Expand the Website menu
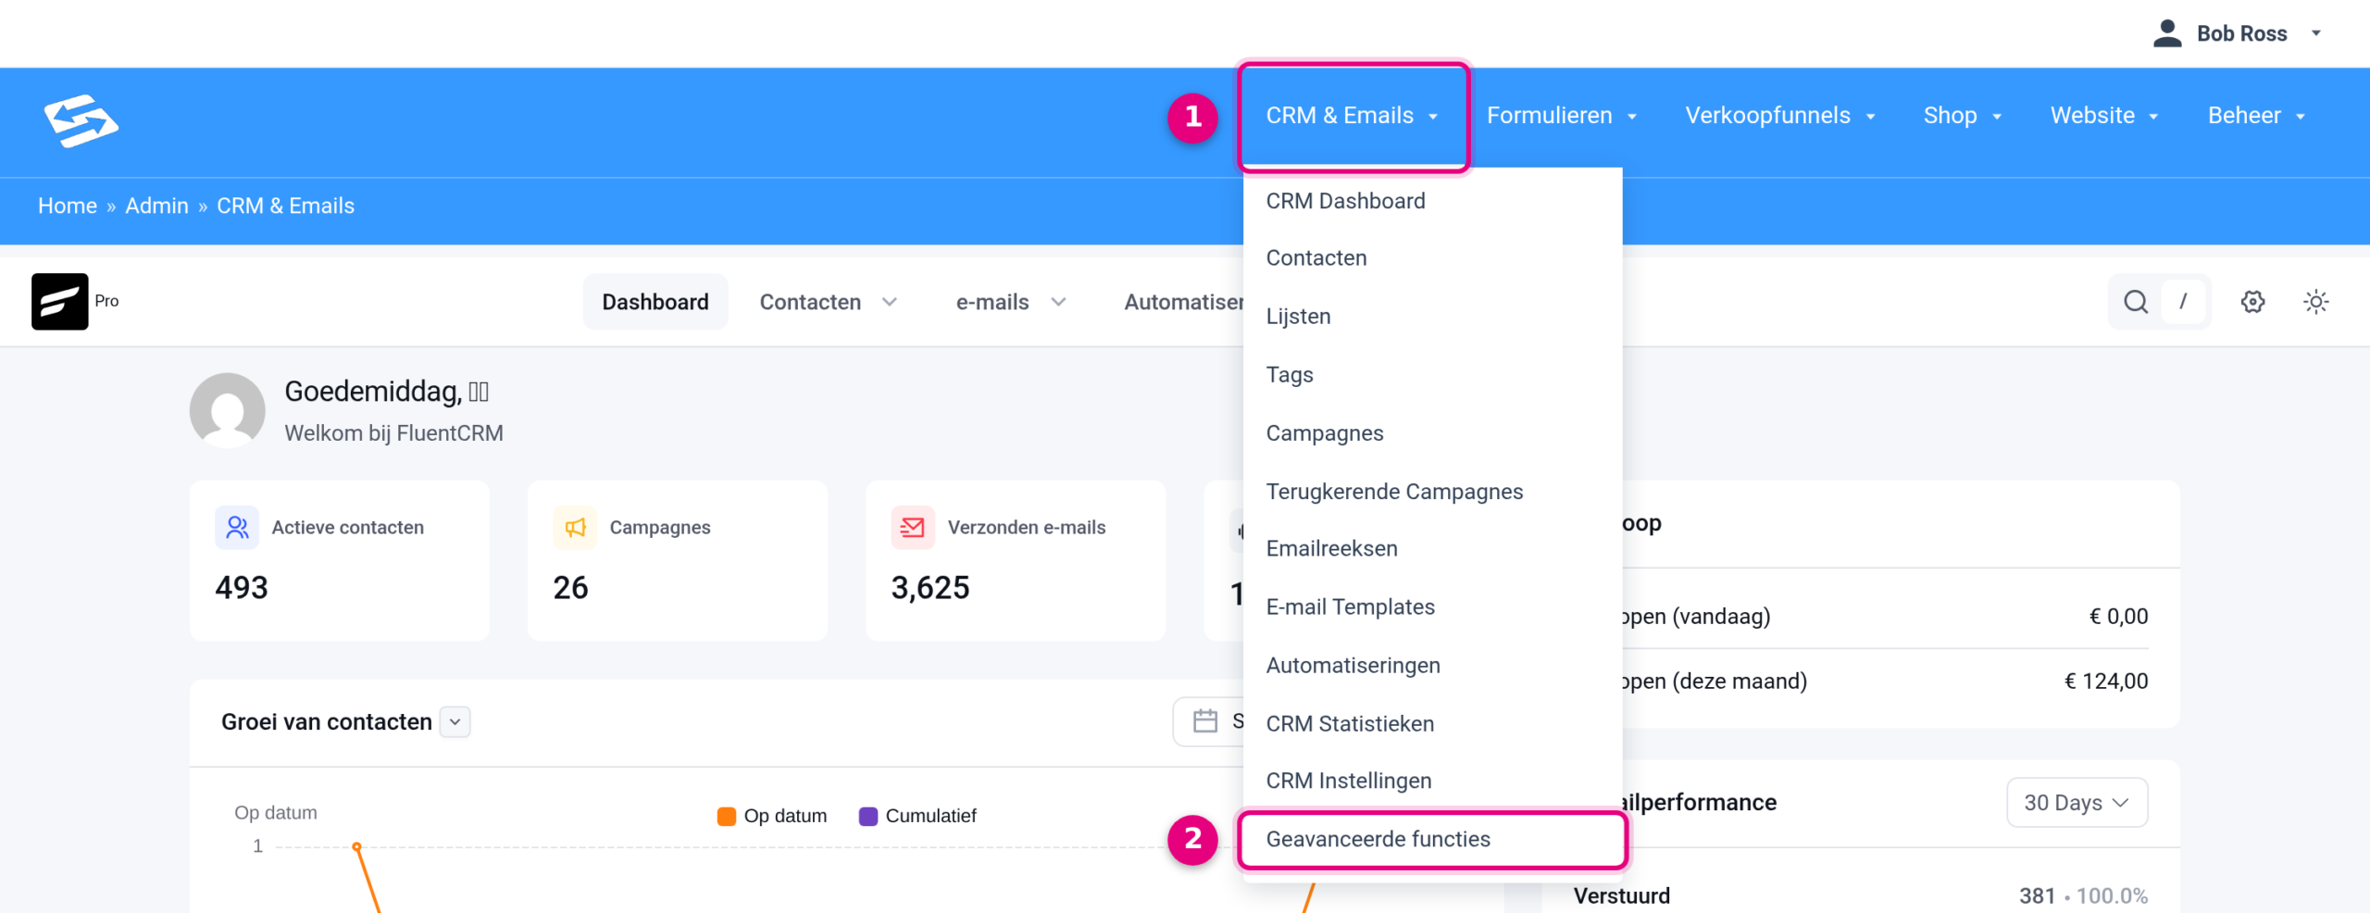The image size is (2370, 913). [x=2104, y=116]
